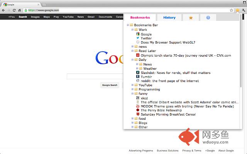
Task: Open Images in Google top bar
Action: [x=35, y=17]
